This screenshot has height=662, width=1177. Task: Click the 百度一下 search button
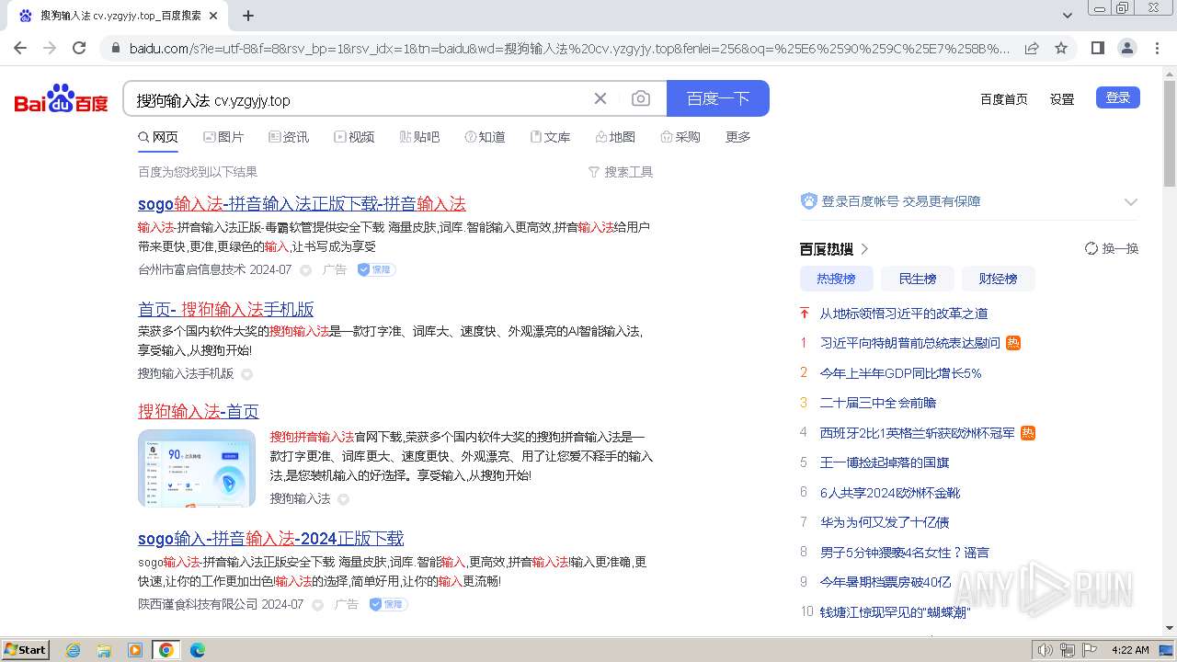click(718, 98)
